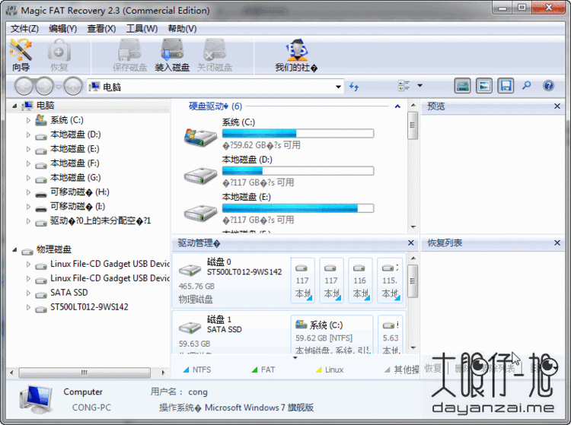Screen dimensions: 571x425
Task: Open the 文件(Z) menu
Action: (25, 29)
